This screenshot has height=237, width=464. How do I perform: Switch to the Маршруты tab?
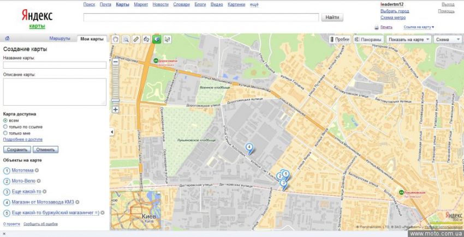(x=60, y=39)
